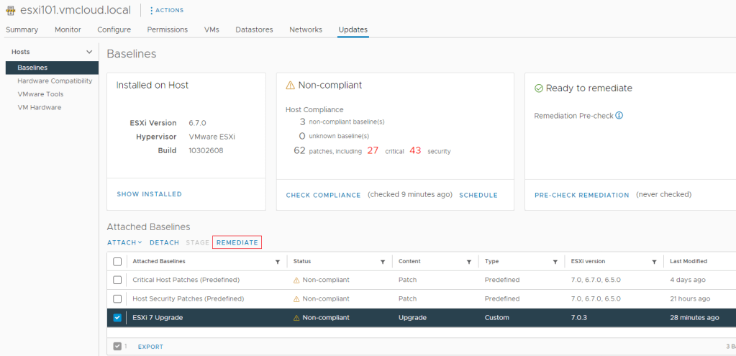The height and width of the screenshot is (356, 736).
Task: Click the filter icon in Content column
Action: 468,262
